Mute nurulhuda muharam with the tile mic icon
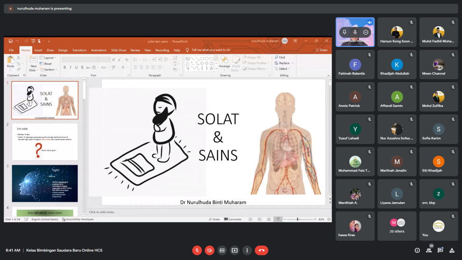Screen dimensions: 462x260 tap(355, 32)
